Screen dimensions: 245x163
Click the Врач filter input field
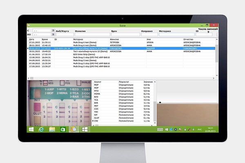[x=122, y=35]
